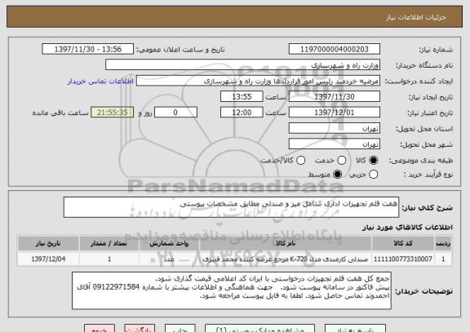Click the need number field 1197000004000203
The width and height of the screenshot is (470, 332).
click(335, 49)
